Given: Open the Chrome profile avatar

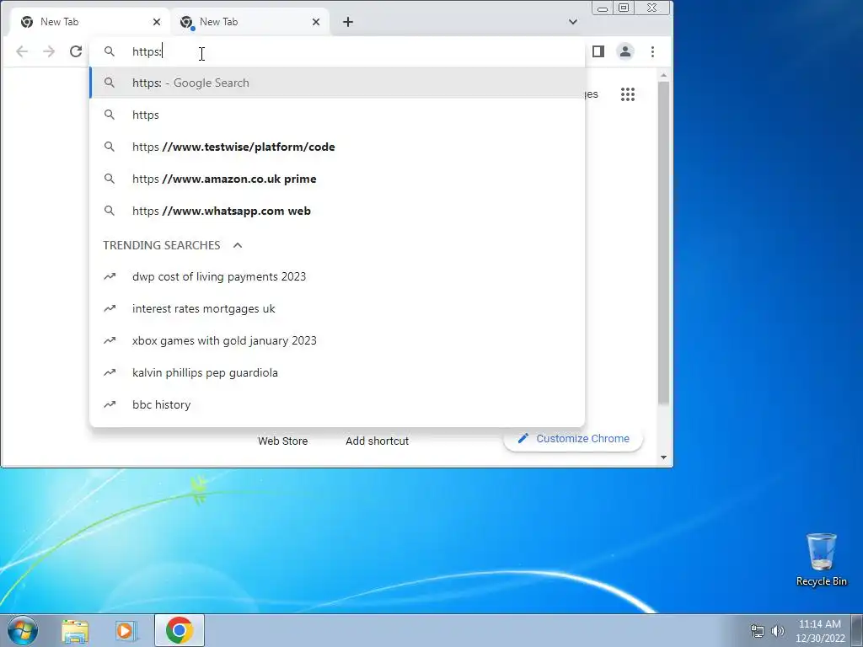Looking at the screenshot, I should pyautogui.click(x=625, y=51).
